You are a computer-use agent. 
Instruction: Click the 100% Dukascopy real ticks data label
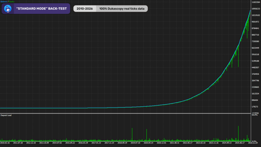pos(122,9)
